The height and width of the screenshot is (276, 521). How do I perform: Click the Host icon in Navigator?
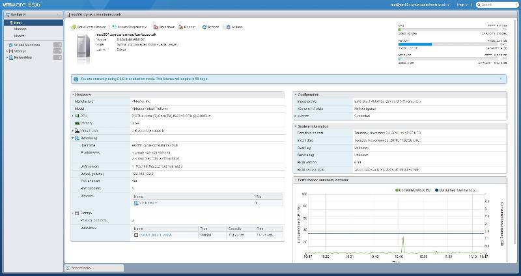(11, 23)
